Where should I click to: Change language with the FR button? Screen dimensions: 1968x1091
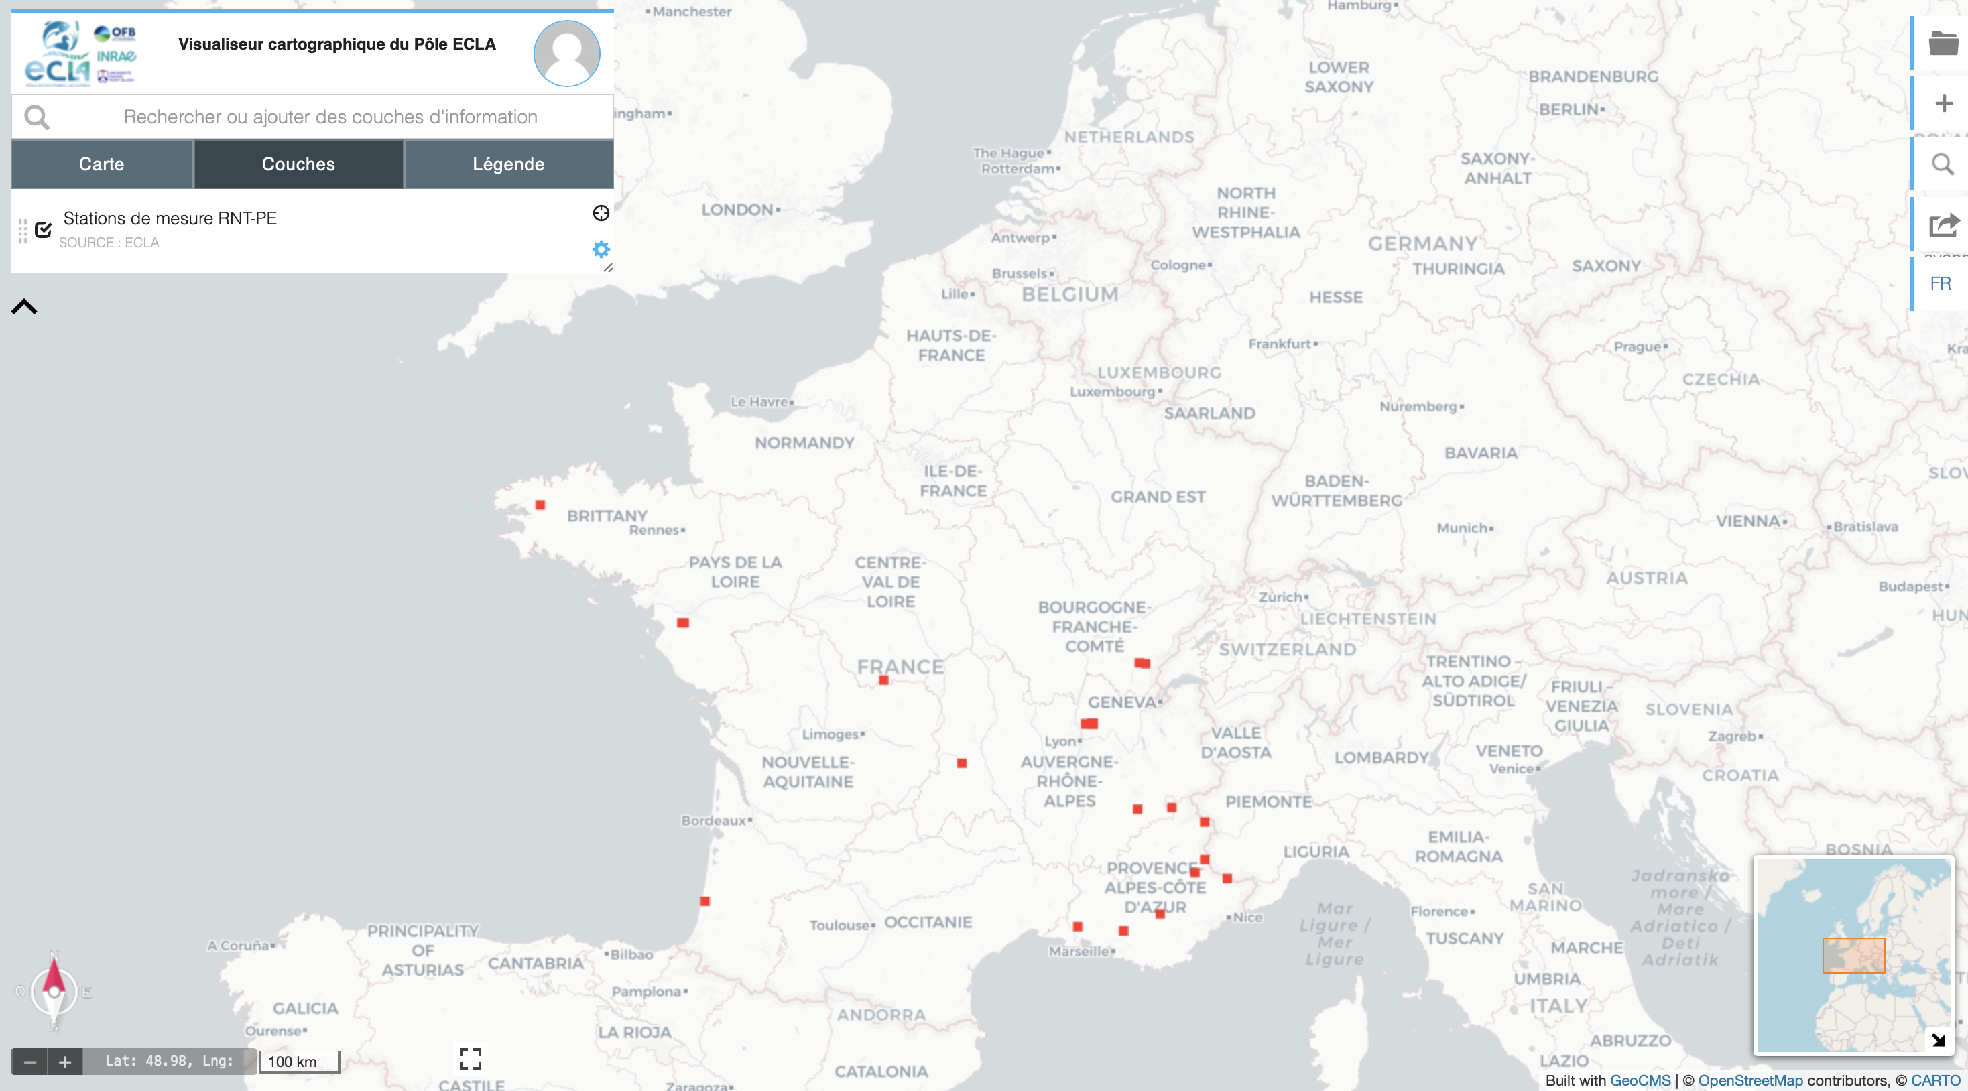(1940, 283)
